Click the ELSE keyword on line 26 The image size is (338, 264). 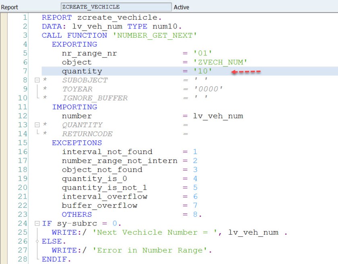(x=52, y=241)
